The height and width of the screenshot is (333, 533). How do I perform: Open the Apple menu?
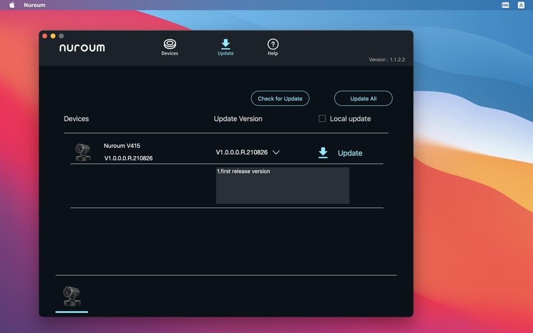[x=11, y=4]
